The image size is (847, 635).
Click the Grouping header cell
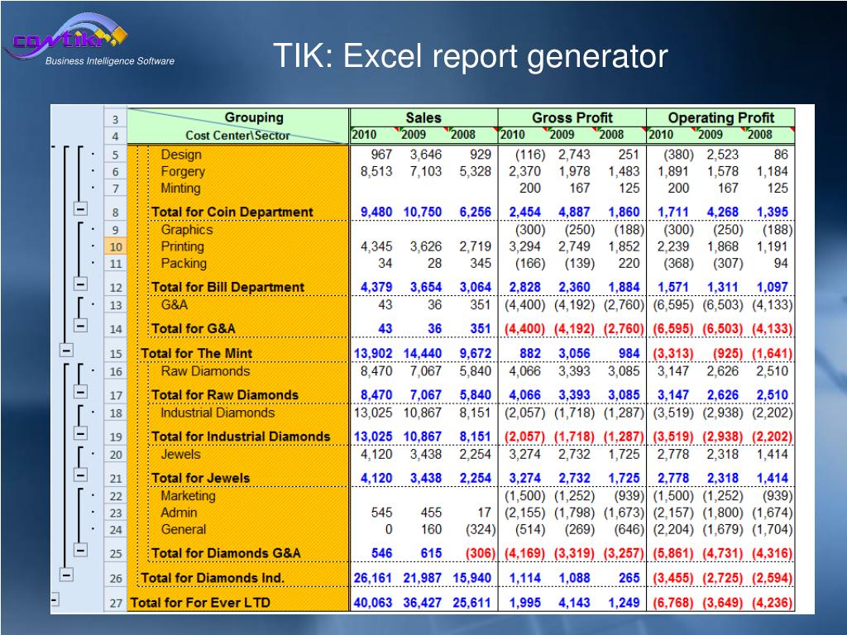pos(254,117)
